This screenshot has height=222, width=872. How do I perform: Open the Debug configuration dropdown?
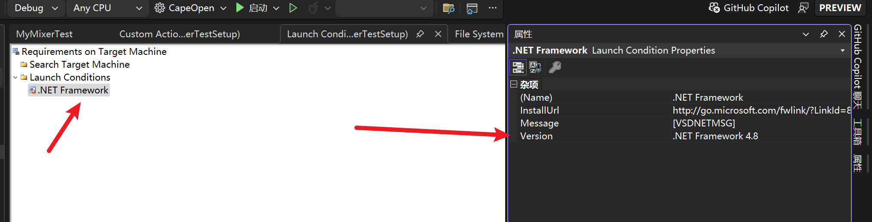pyautogui.click(x=36, y=8)
